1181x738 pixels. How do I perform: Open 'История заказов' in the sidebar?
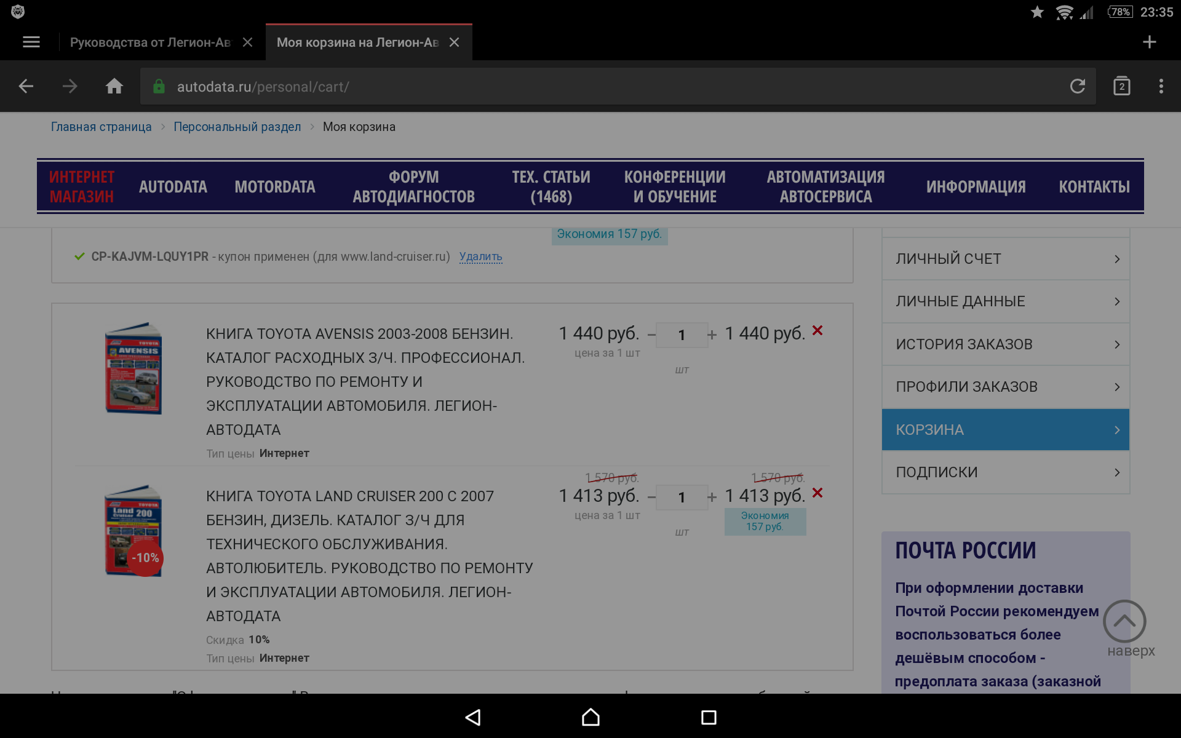click(1006, 344)
